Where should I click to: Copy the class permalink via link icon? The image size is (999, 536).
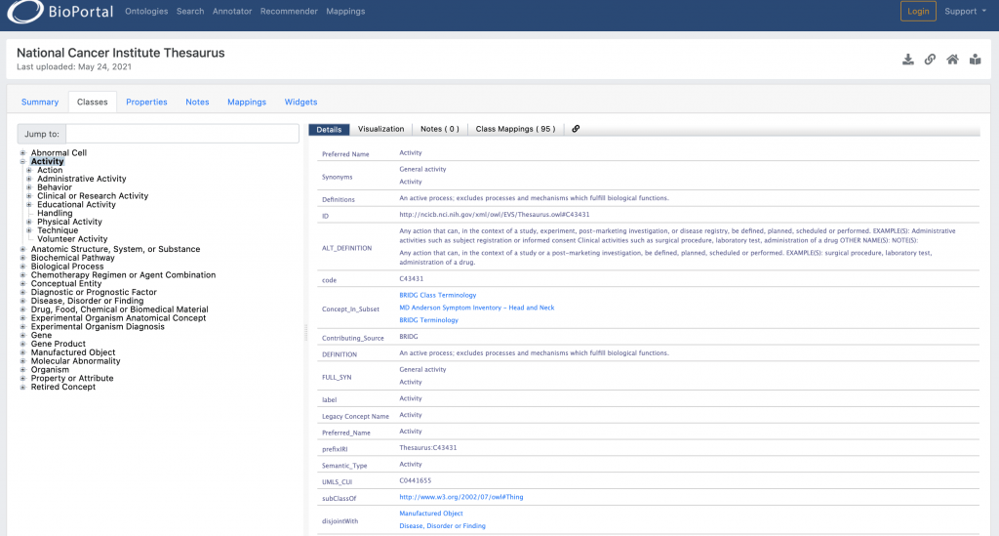(576, 129)
